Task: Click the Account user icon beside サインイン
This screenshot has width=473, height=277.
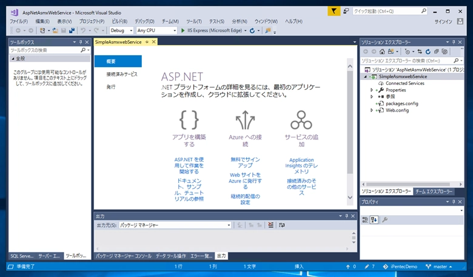Action: click(460, 21)
